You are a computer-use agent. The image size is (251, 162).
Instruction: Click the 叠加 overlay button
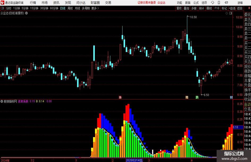pyautogui.click(x=186, y=8)
